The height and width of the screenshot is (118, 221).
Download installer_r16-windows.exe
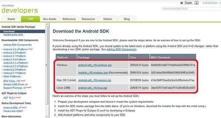pos(93,73)
